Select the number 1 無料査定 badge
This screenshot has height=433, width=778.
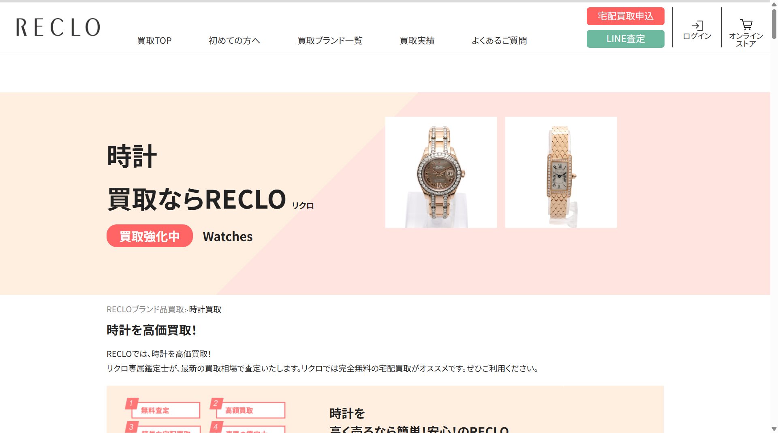(x=163, y=409)
